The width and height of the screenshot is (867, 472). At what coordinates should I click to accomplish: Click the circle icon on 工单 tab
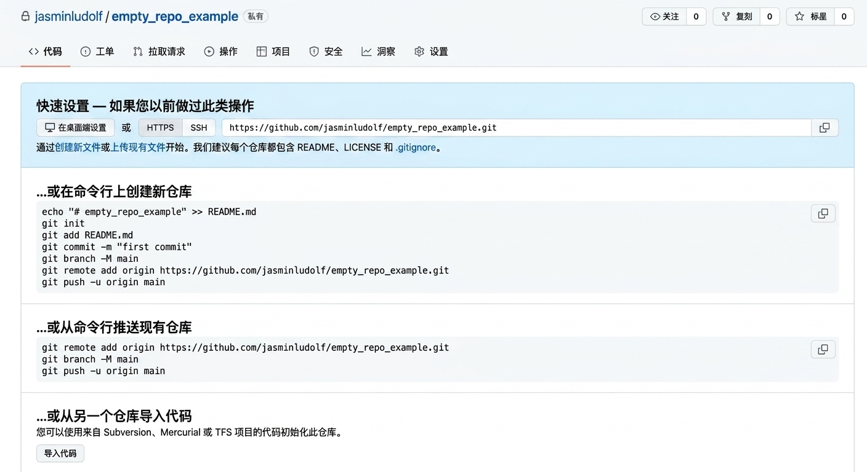pyautogui.click(x=86, y=52)
